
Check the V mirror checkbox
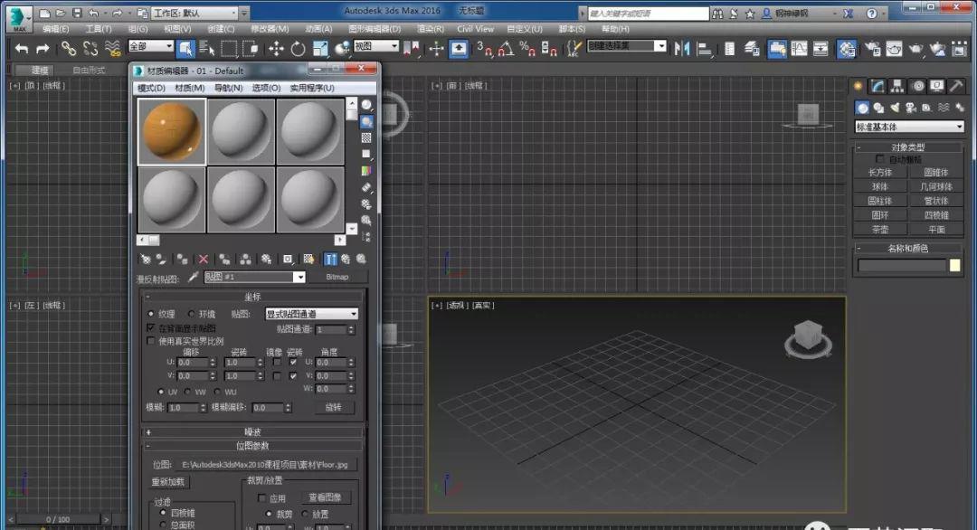click(x=277, y=375)
